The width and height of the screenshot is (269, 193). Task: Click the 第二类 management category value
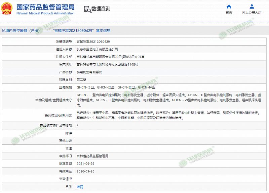pyautogui.click(x=81, y=80)
